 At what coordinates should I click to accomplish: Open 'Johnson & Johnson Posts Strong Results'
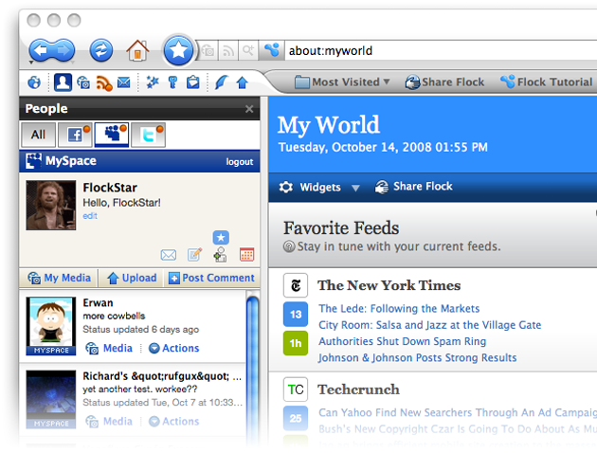418,358
